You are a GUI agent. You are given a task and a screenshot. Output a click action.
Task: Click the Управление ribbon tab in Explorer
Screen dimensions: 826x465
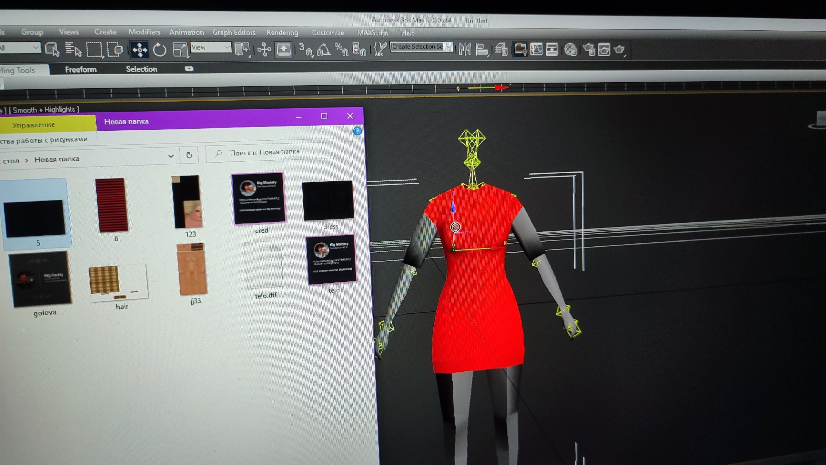(x=34, y=125)
